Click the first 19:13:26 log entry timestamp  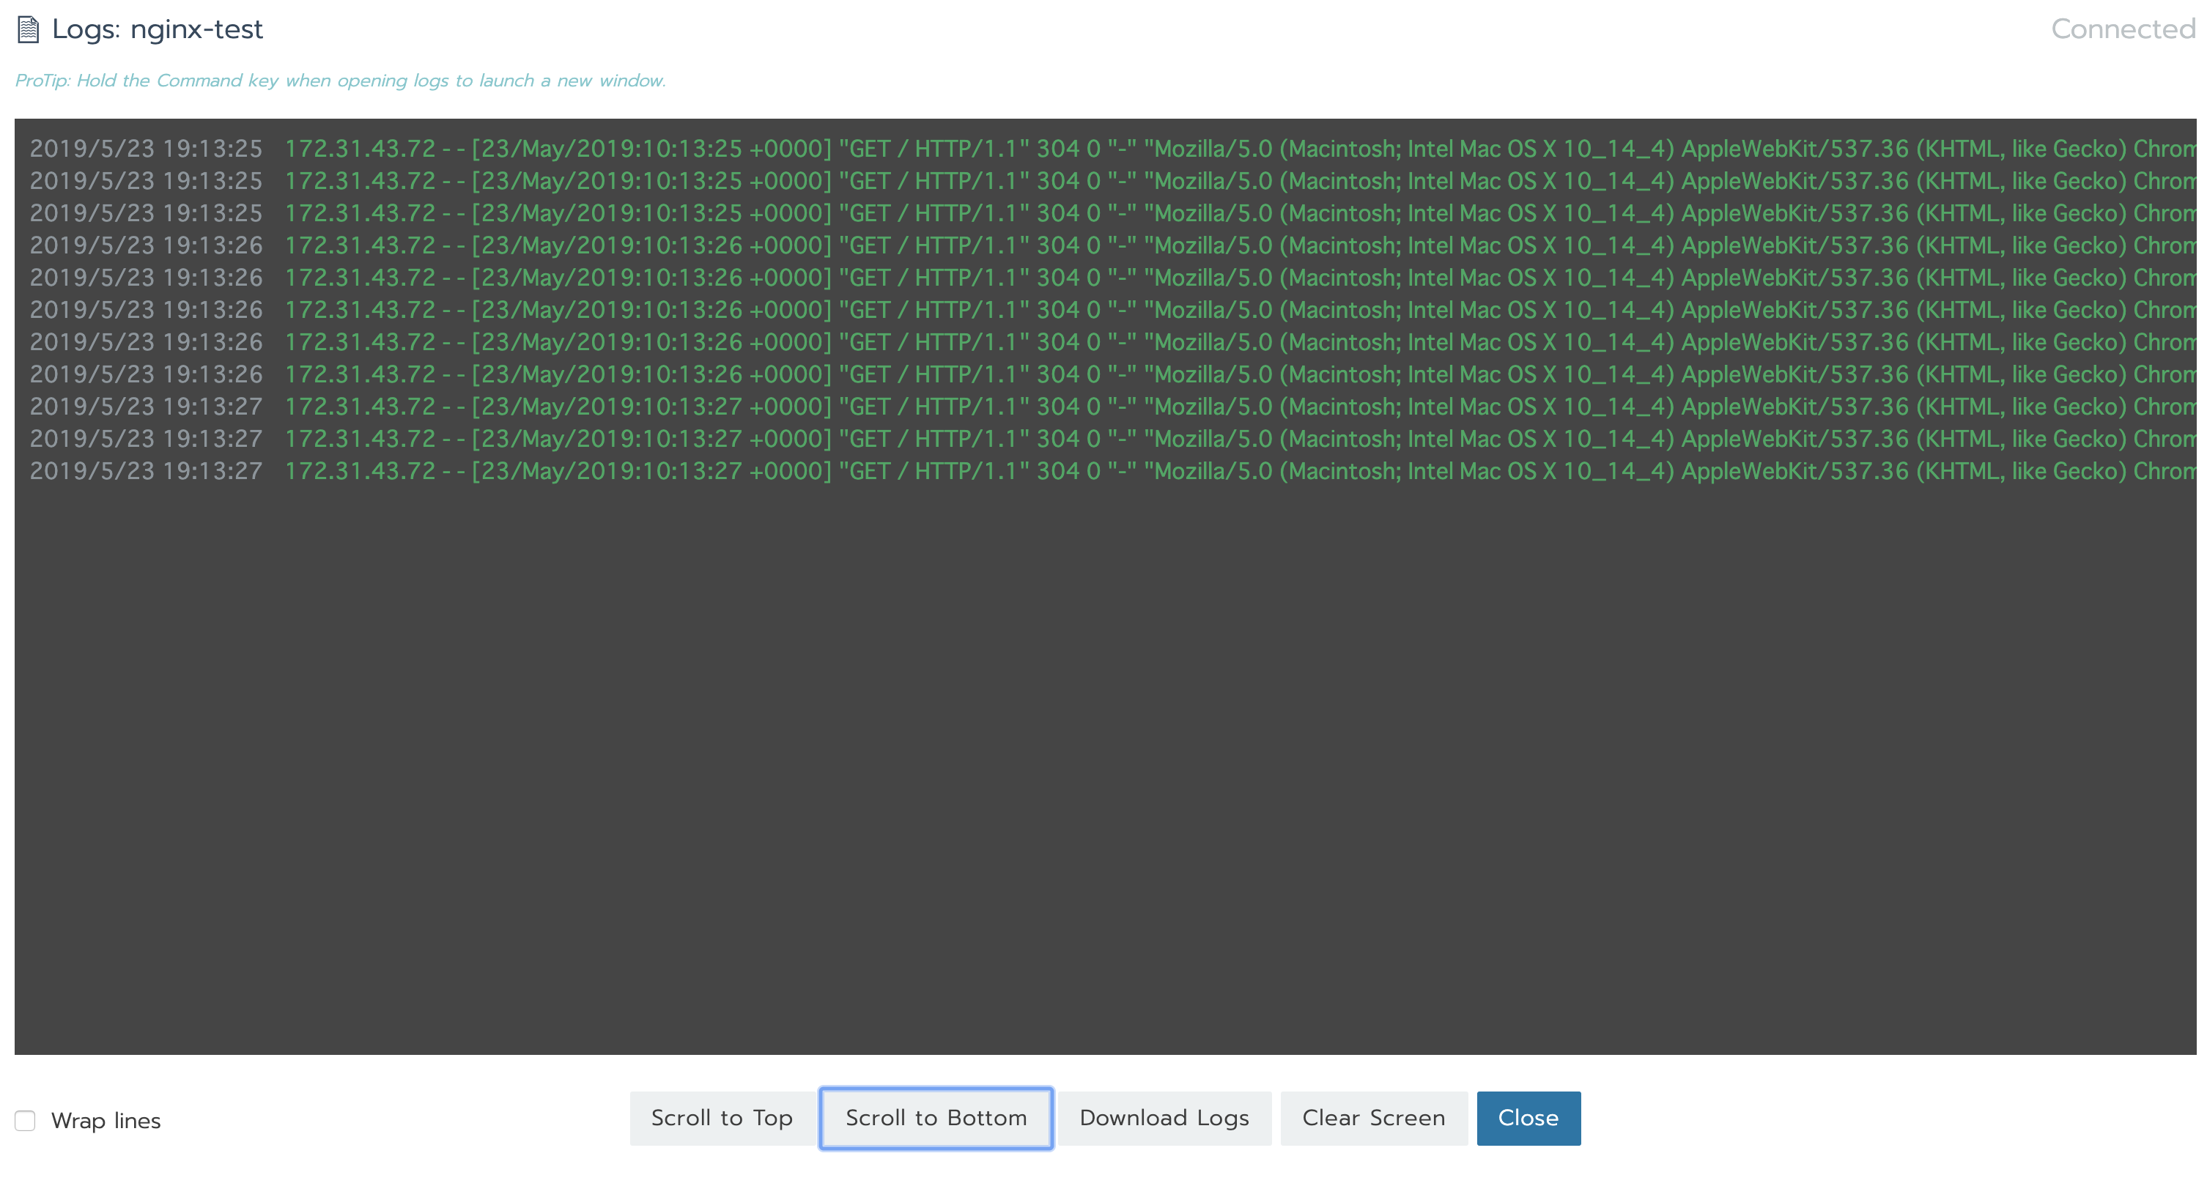click(146, 246)
